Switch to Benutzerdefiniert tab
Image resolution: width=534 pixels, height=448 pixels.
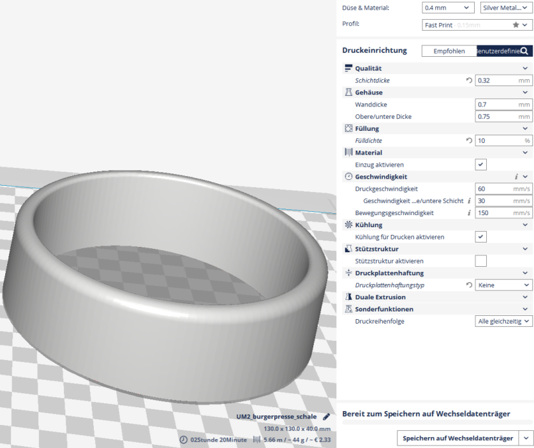click(x=498, y=51)
